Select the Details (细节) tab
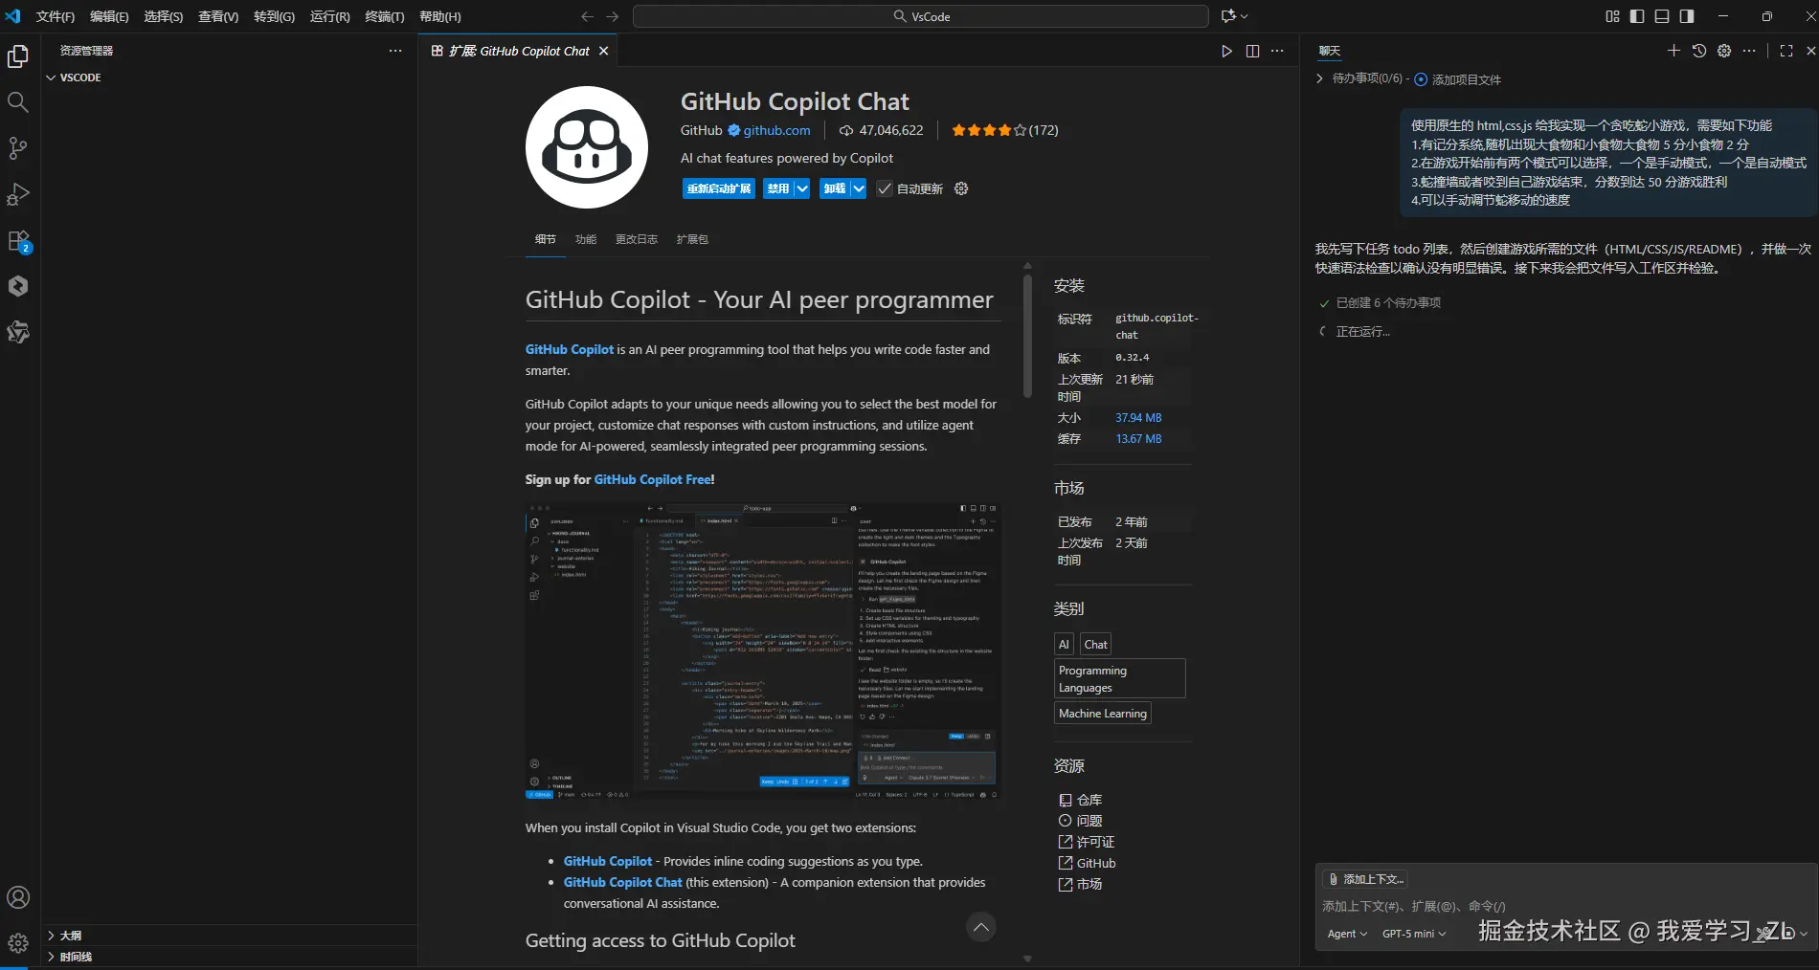 tap(546, 239)
